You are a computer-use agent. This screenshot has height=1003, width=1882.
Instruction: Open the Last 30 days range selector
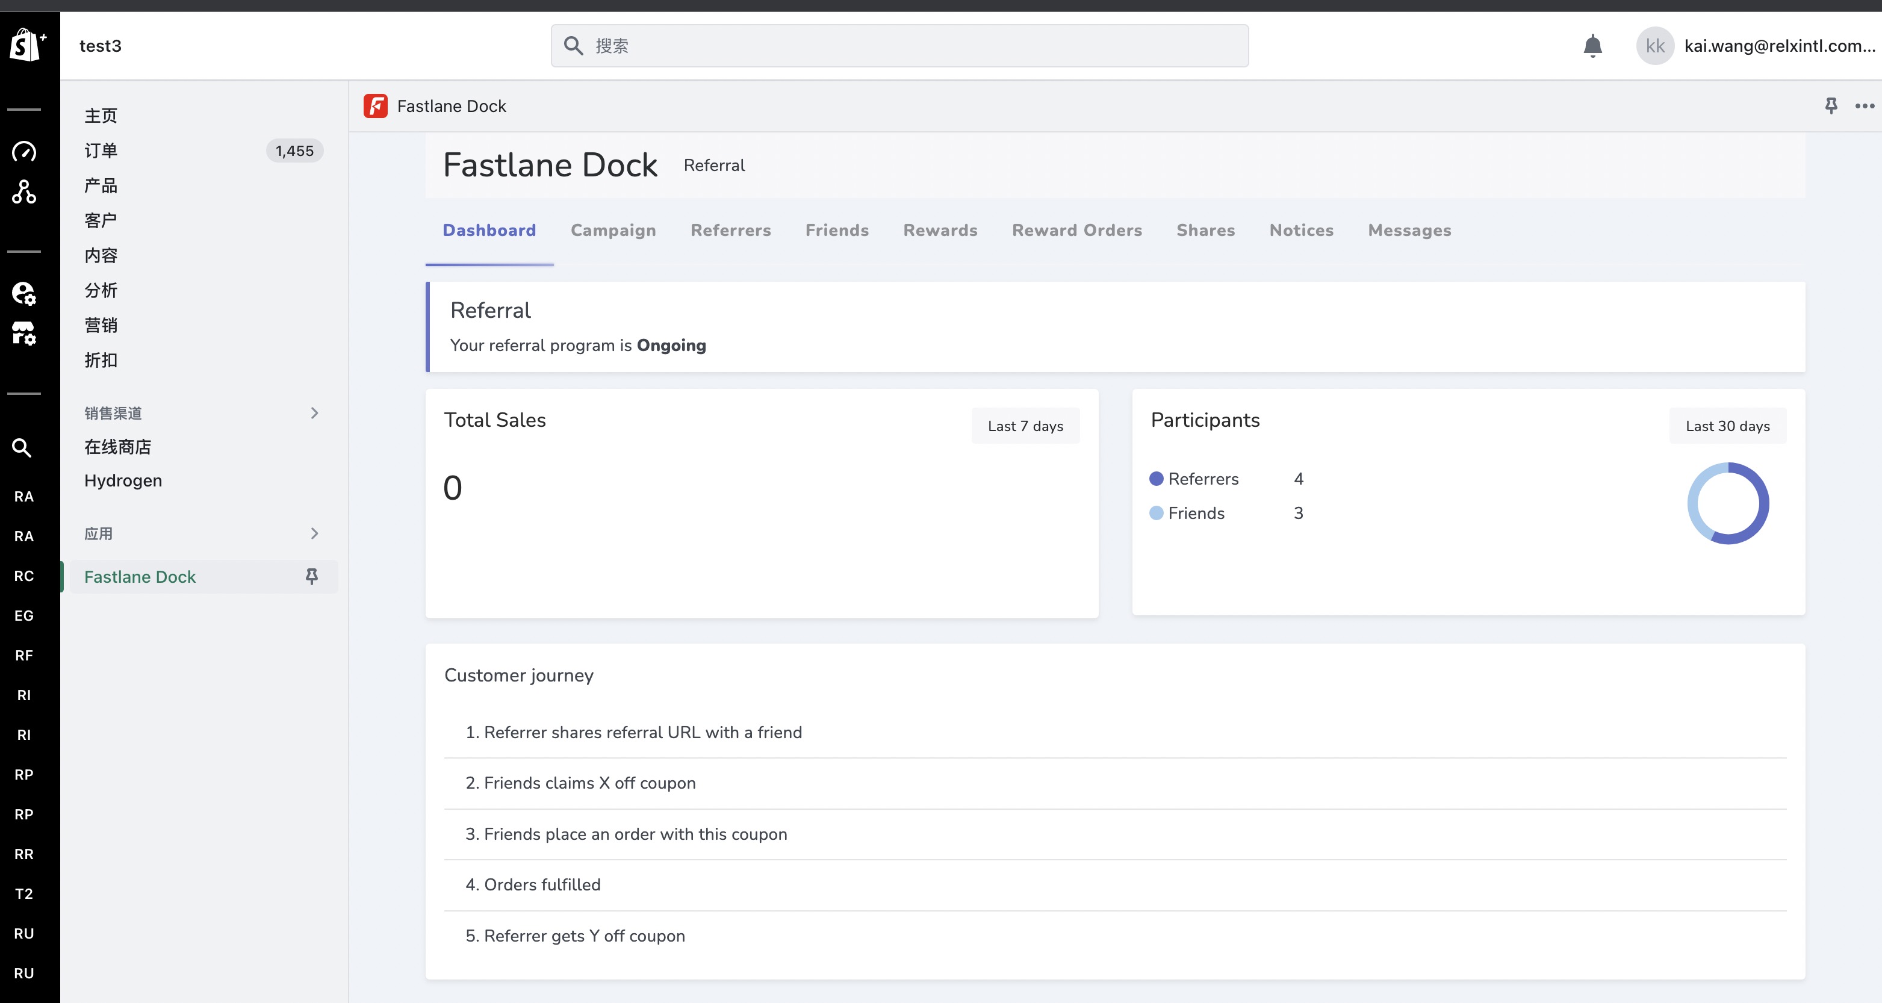tap(1728, 426)
